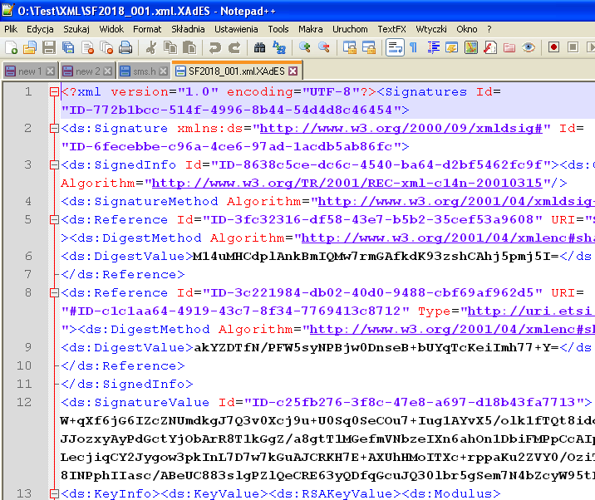Open Folder as Workspace icon
Image resolution: width=595 pixels, height=500 pixels.
coord(509,48)
